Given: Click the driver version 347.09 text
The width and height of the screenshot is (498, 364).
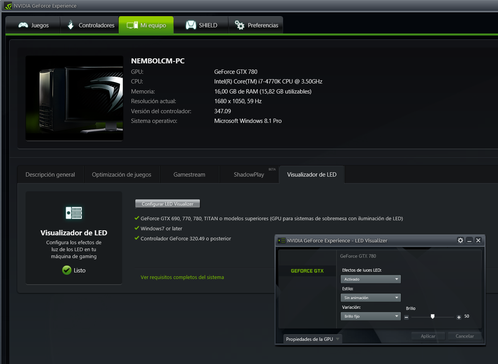Looking at the screenshot, I should [x=223, y=111].
